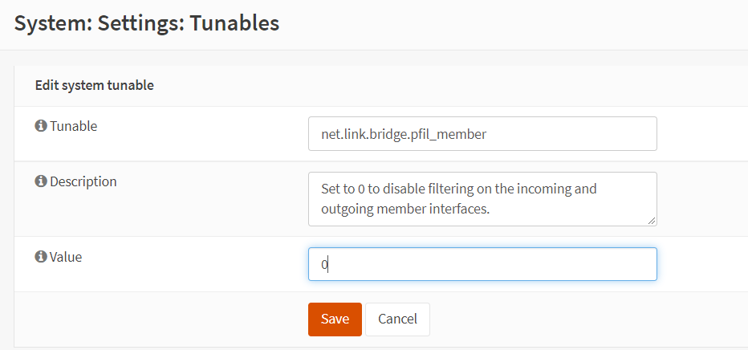The height and width of the screenshot is (350, 748).
Task: Open the help icon next to Value
Action: pos(41,257)
